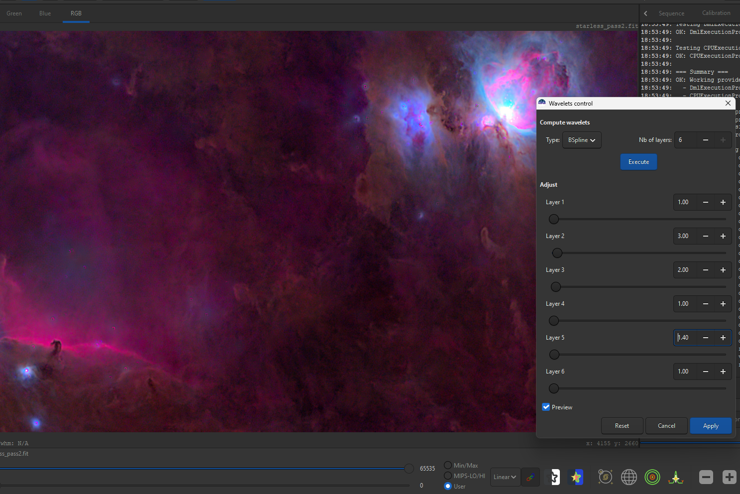740x494 pixels.
Task: Toggle the negative view star icon
Action: pos(552,478)
